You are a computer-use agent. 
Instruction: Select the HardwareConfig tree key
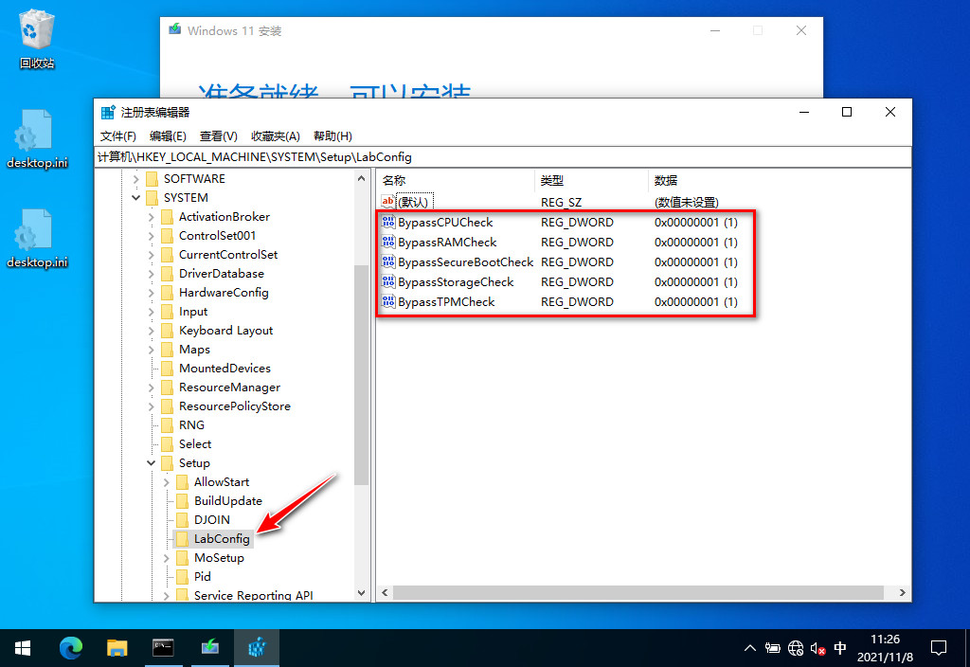224,293
